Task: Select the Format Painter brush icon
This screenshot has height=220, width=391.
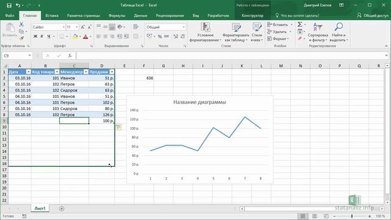Action: pyautogui.click(x=21, y=38)
